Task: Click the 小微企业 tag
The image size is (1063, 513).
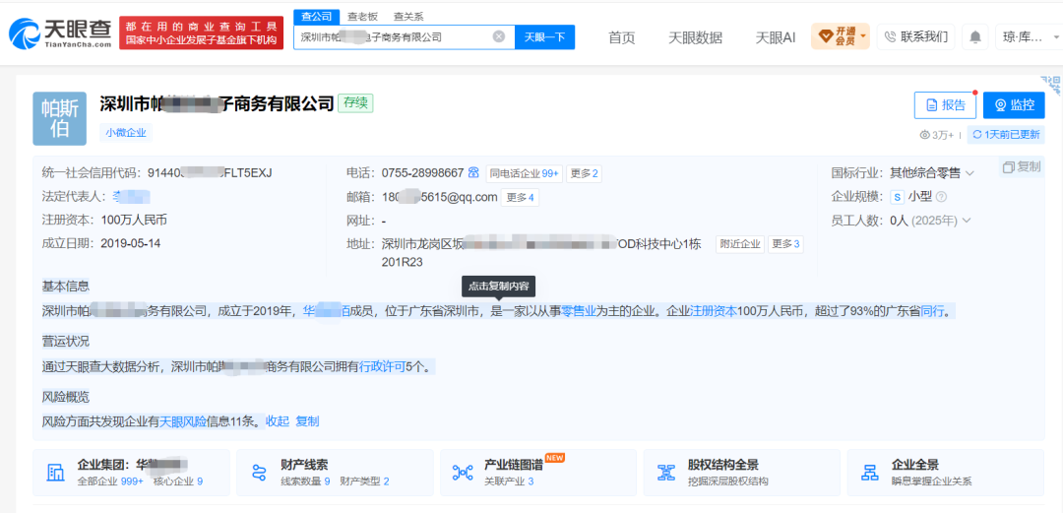Action: [x=126, y=133]
